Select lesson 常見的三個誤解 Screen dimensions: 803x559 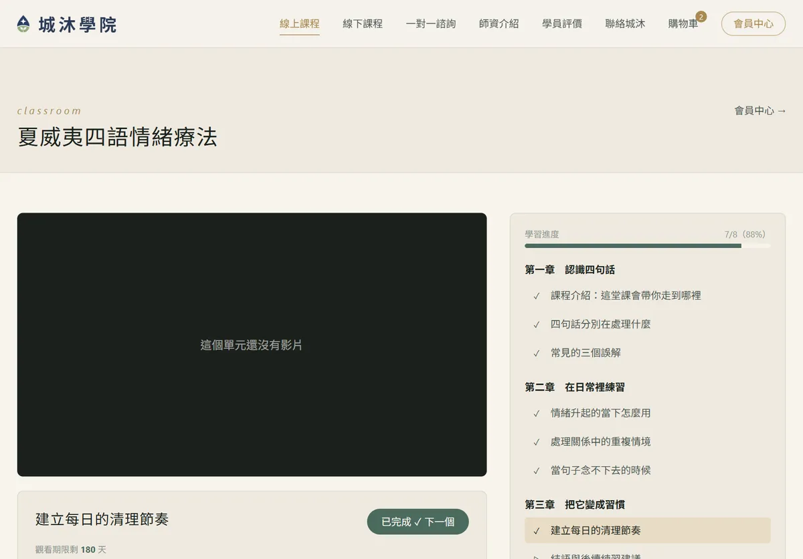click(x=648, y=352)
